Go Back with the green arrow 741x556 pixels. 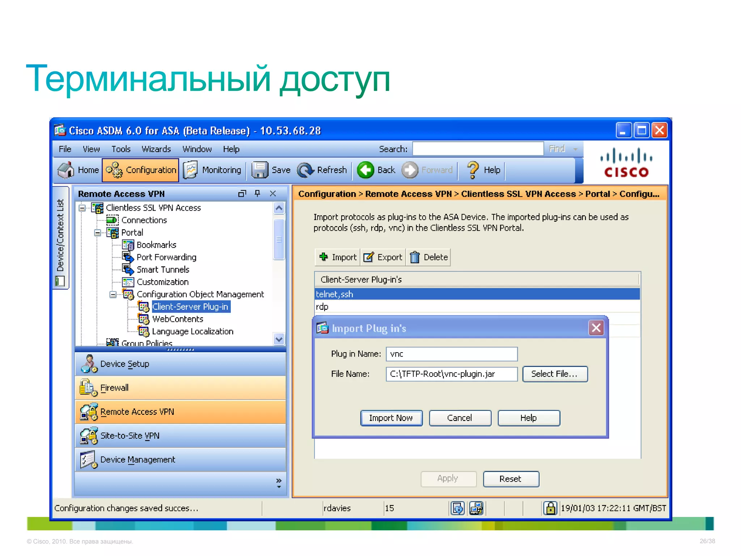[x=366, y=170]
